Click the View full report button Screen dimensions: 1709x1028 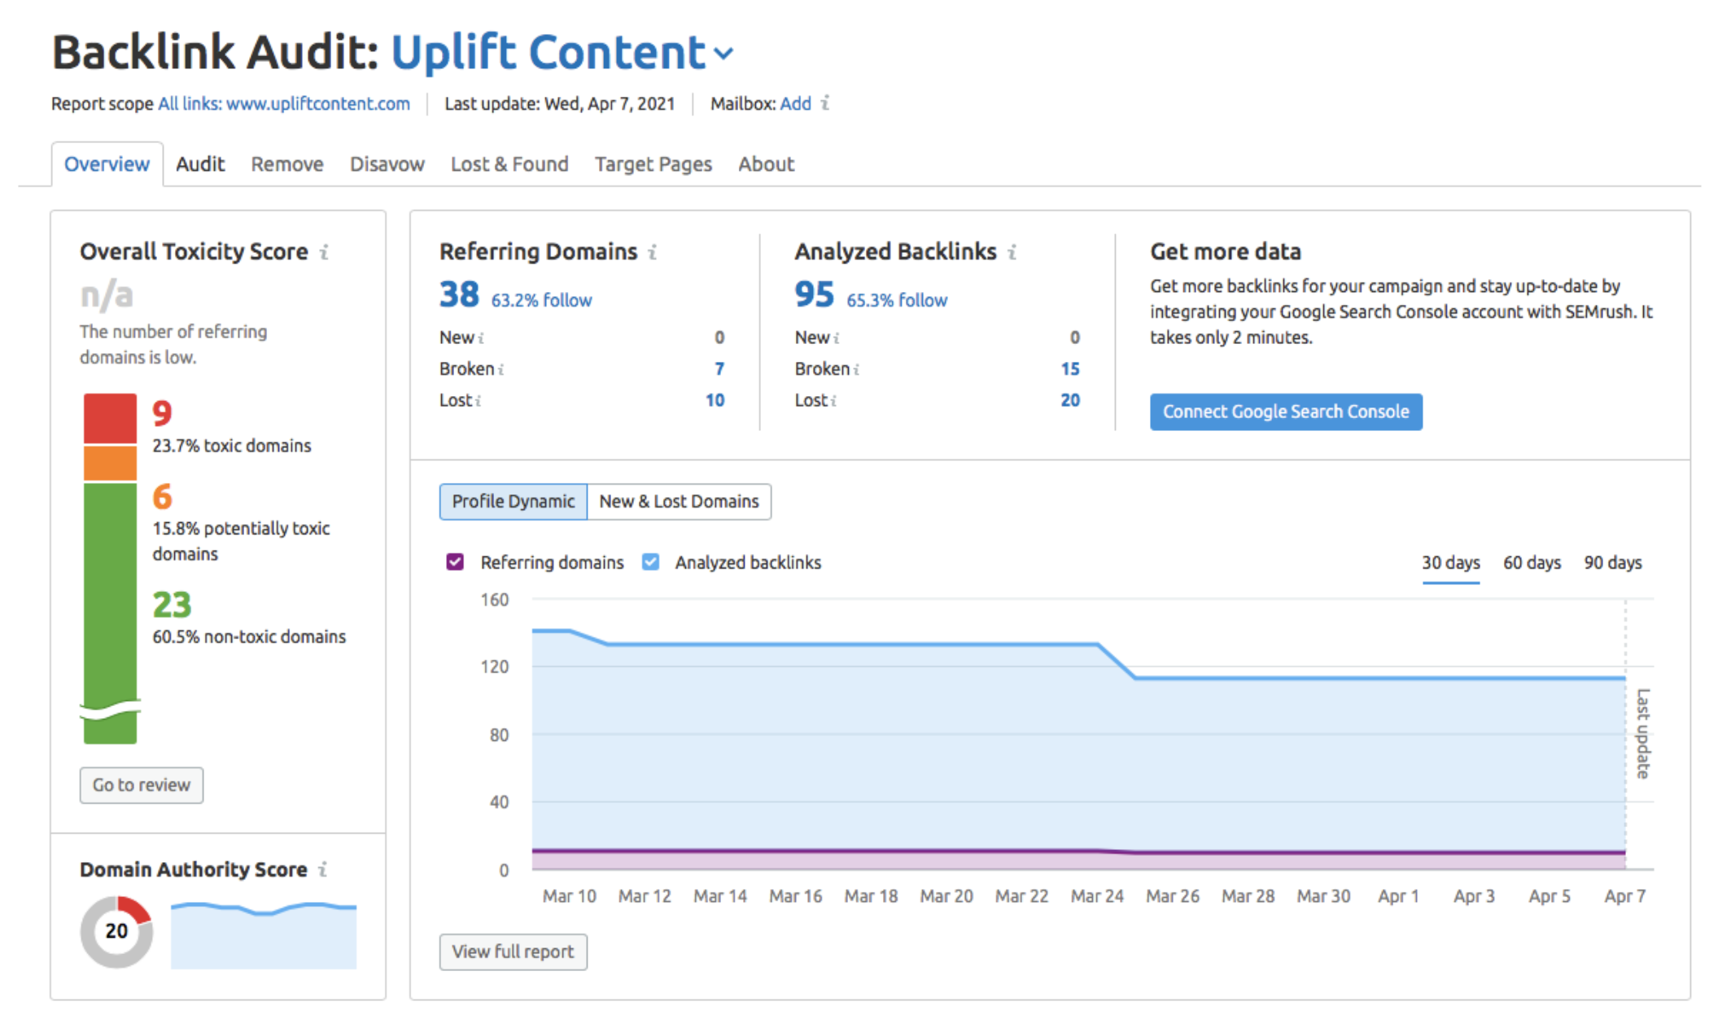coord(514,952)
